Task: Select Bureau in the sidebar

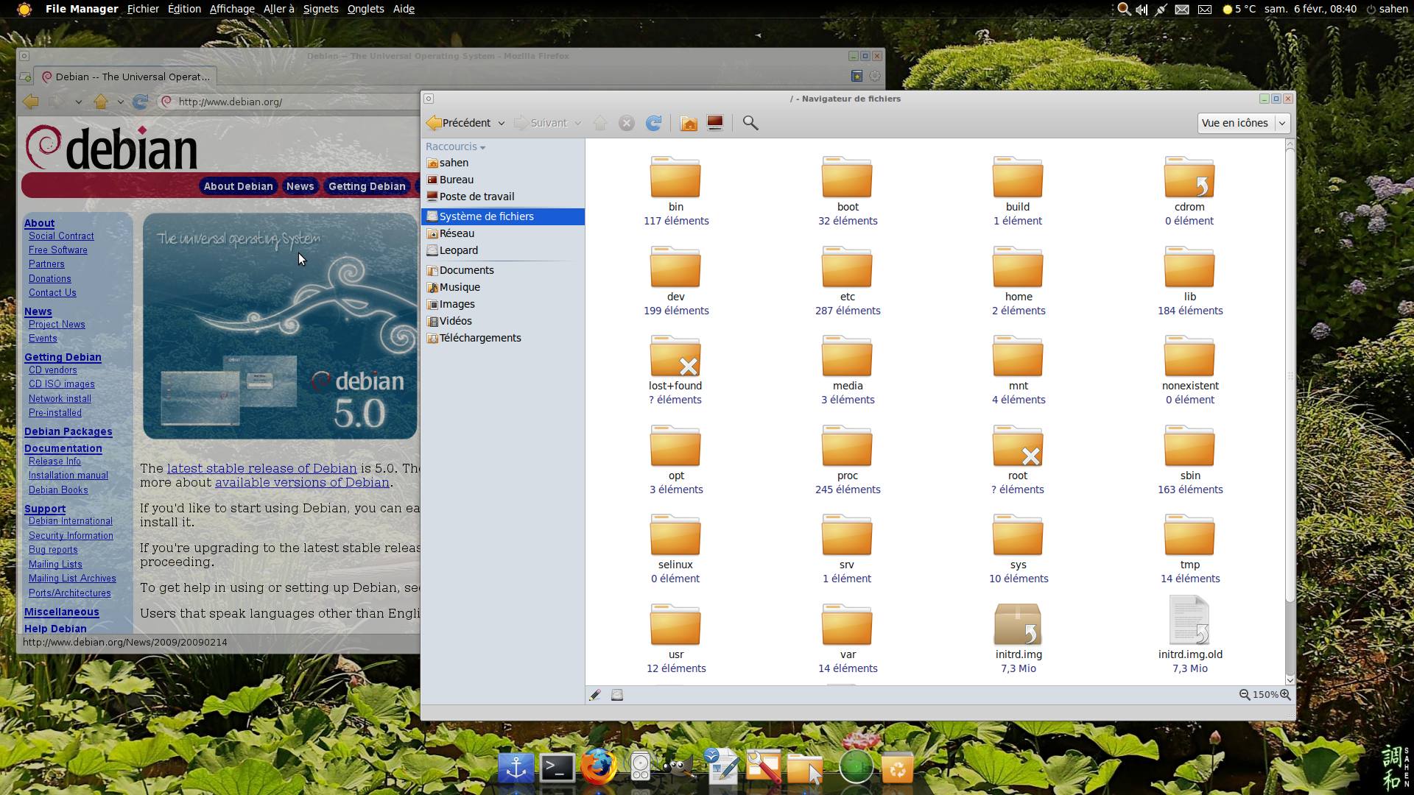Action: 504,180
